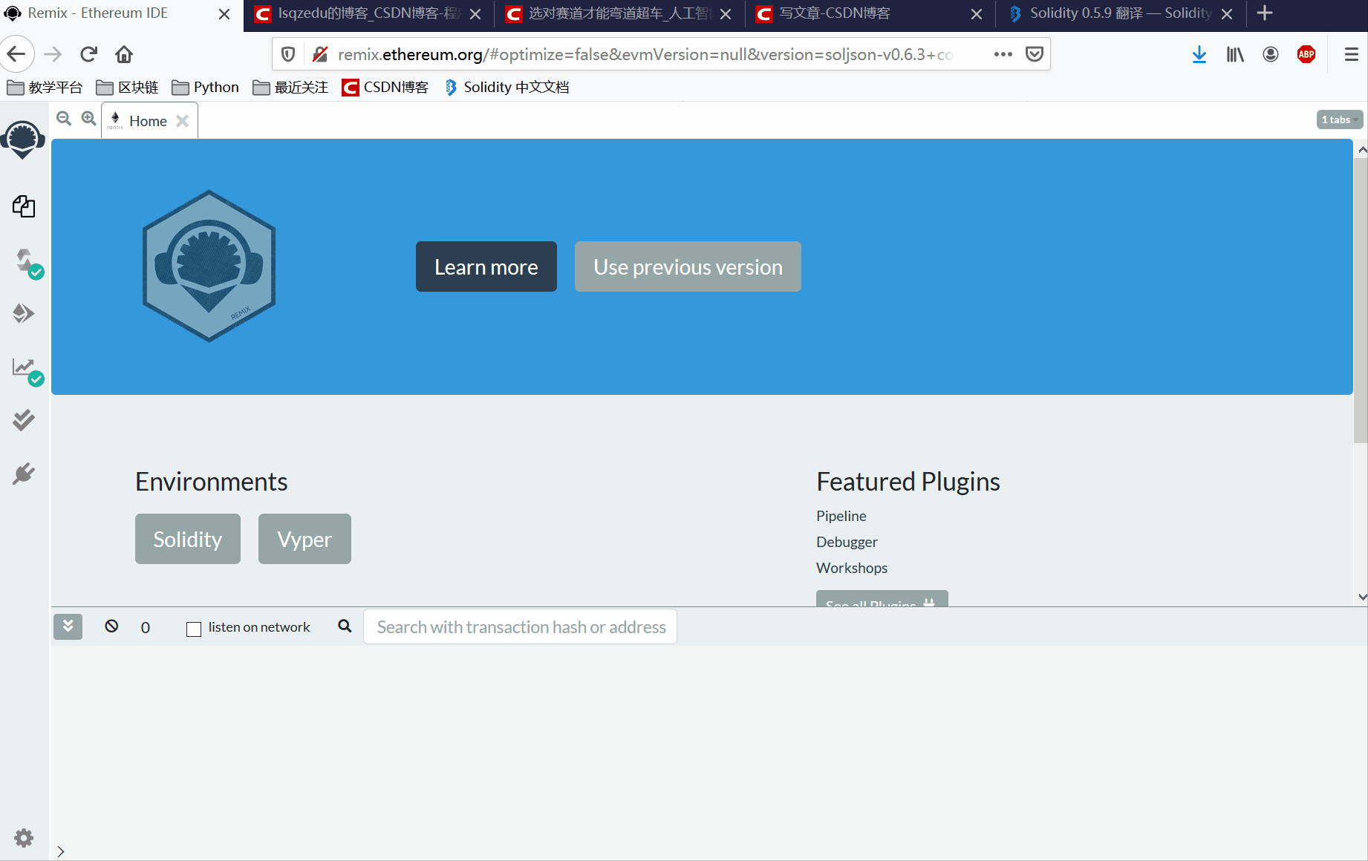
Task: Switch to 写文章-CSDN博客 tab
Action: [870, 13]
